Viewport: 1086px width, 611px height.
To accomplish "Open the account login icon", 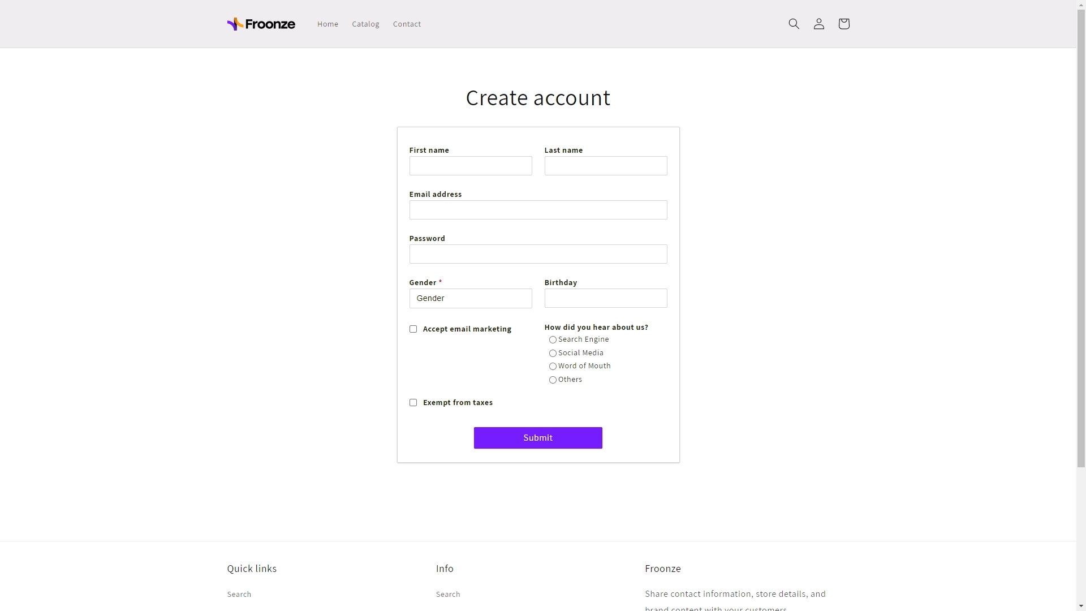I will [x=818, y=24].
